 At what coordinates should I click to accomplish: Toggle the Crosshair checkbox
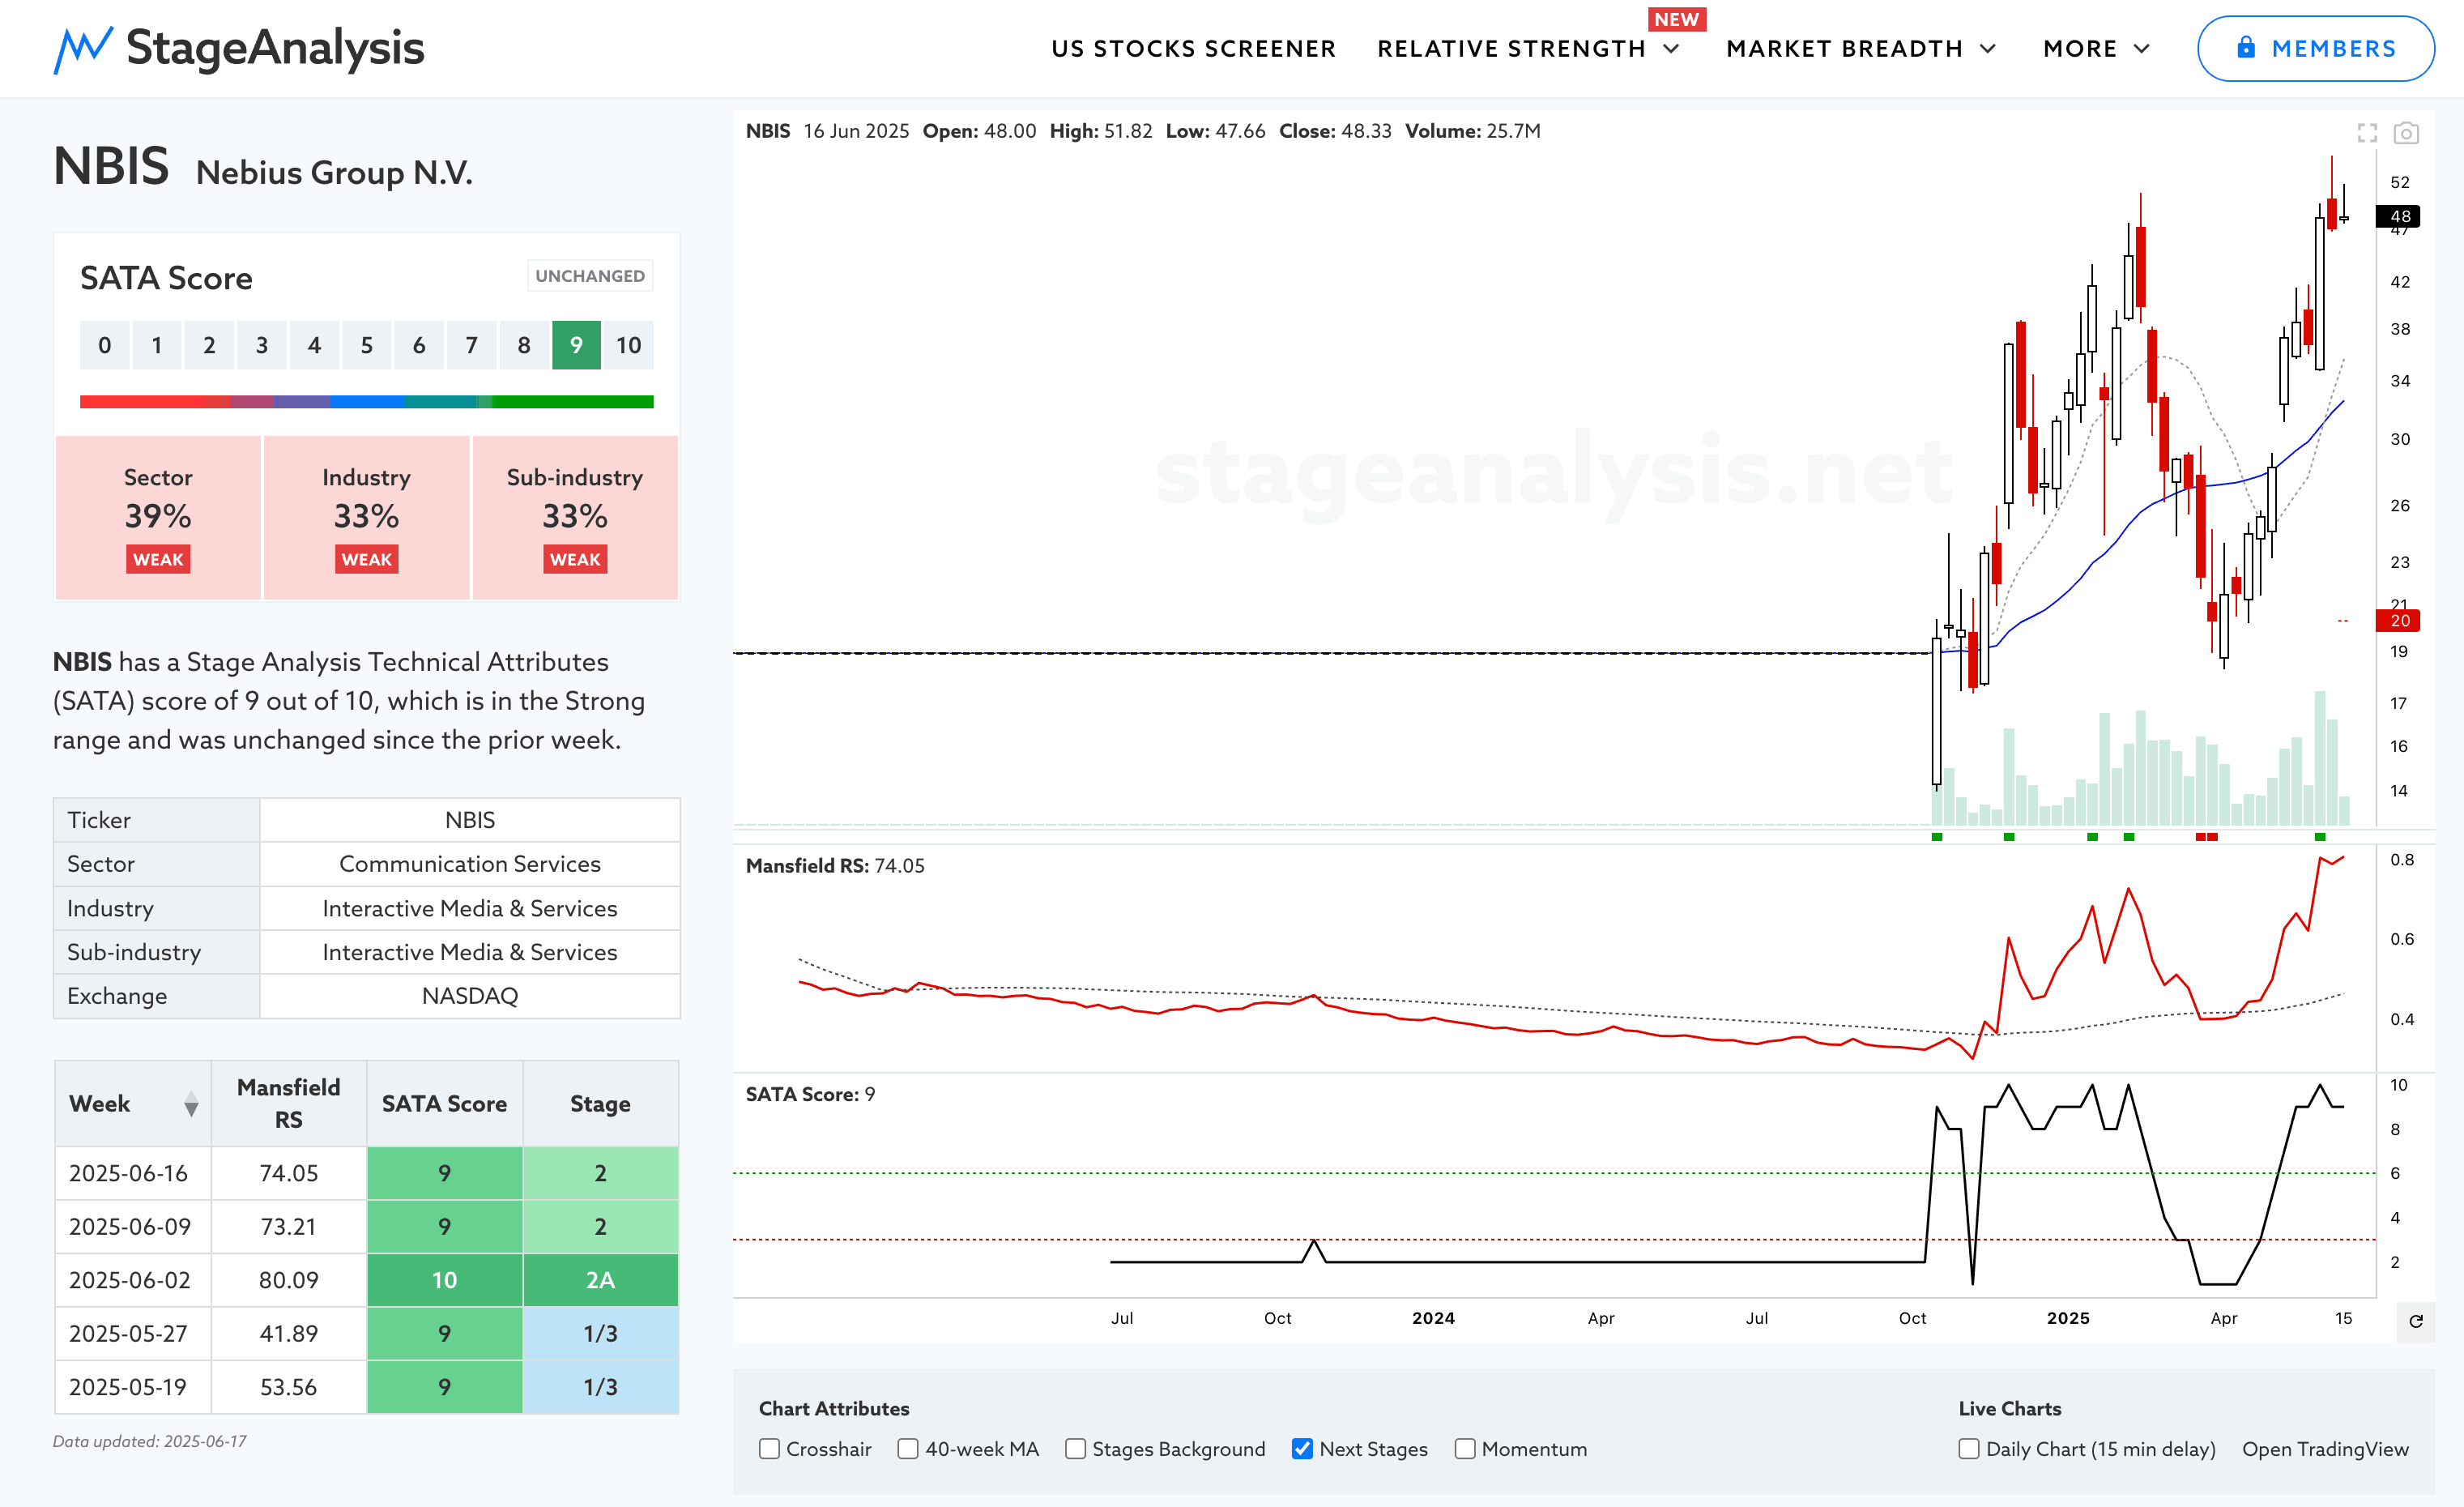[769, 1449]
